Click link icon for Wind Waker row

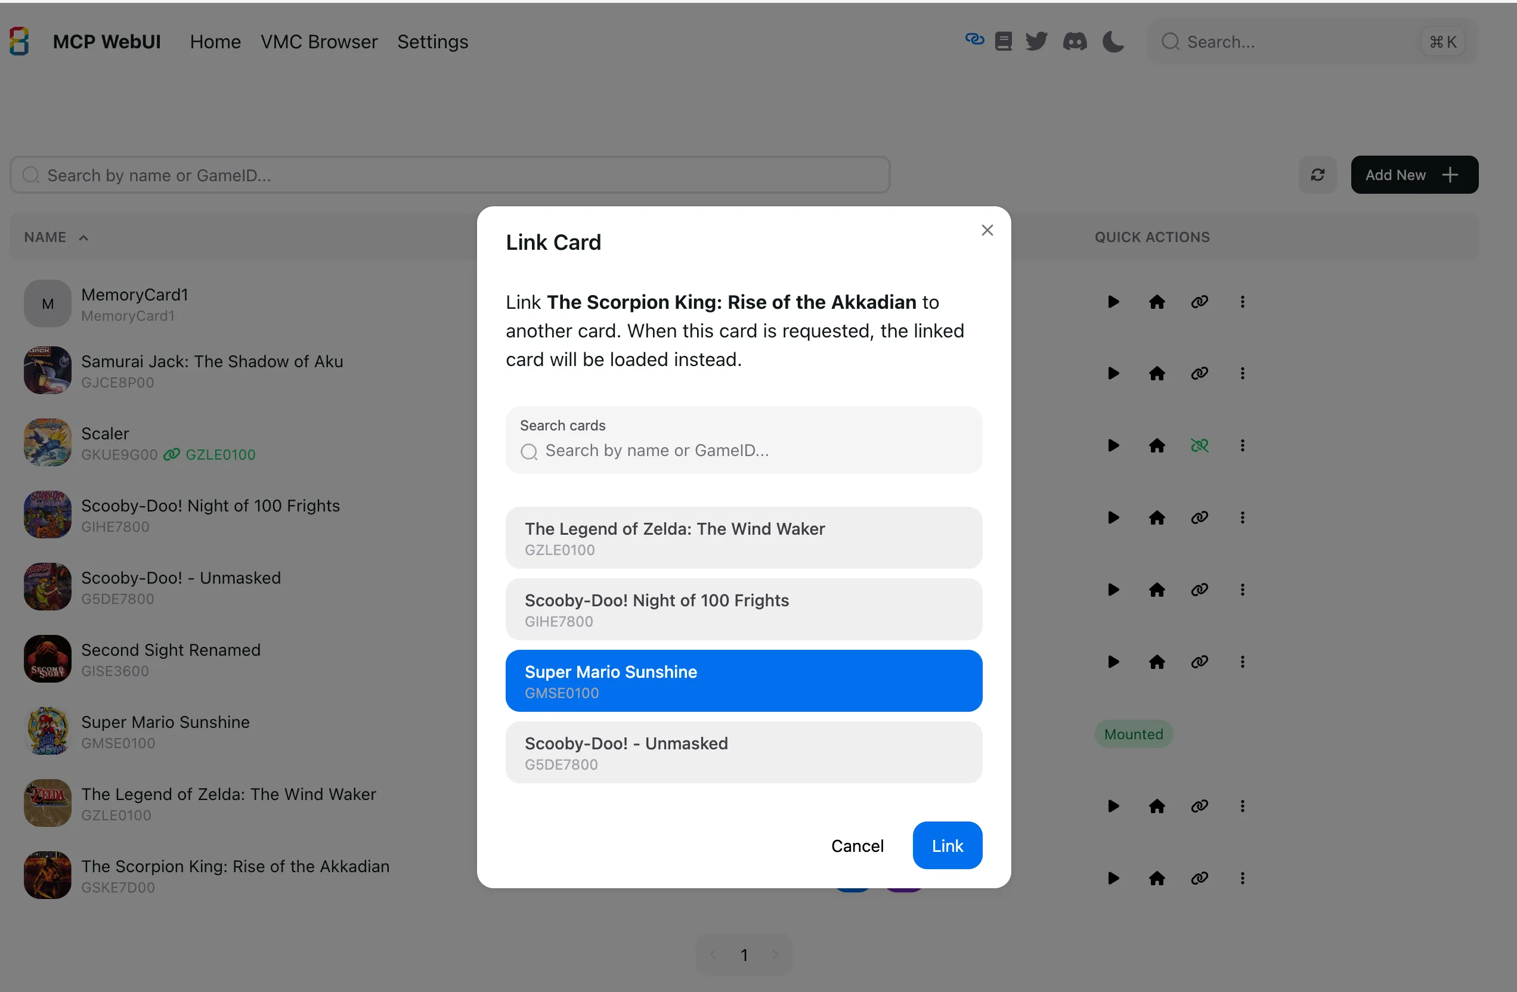[1199, 806]
